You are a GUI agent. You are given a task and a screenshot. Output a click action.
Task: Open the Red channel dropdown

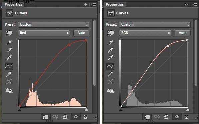click(x=44, y=33)
